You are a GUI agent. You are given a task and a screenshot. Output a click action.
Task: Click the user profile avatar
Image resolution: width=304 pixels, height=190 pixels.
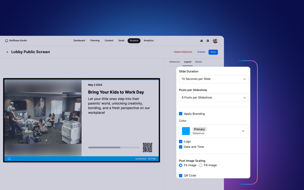(x=215, y=41)
